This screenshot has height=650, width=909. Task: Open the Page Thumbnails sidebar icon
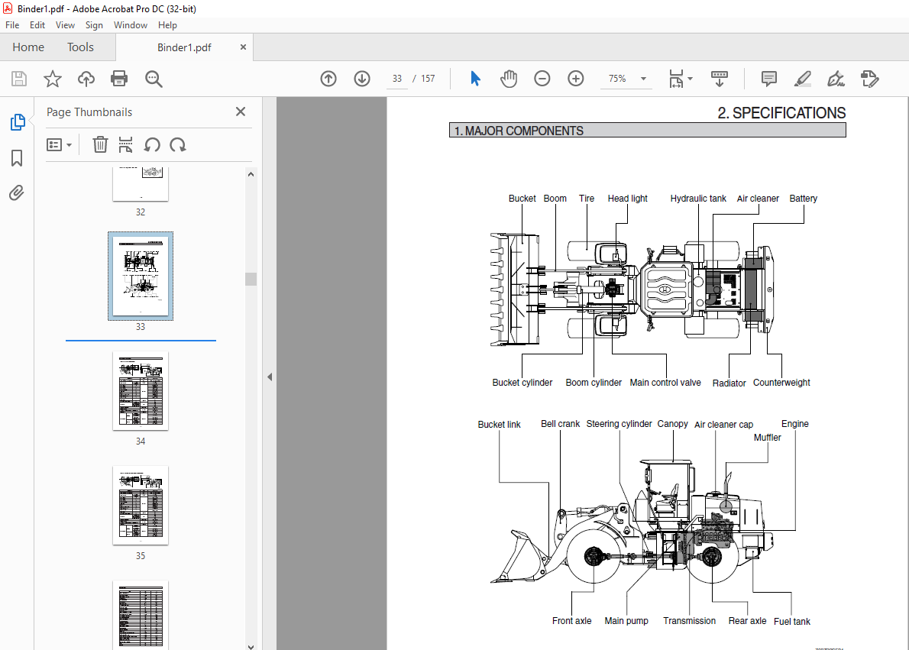(18, 122)
